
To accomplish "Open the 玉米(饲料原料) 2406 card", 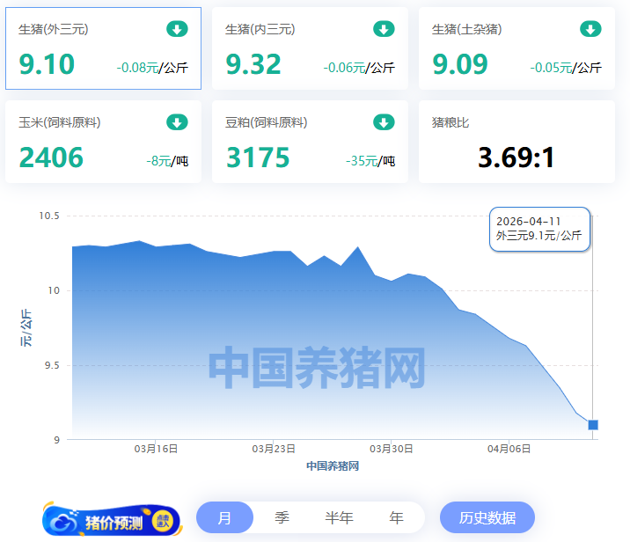I will (x=103, y=143).
